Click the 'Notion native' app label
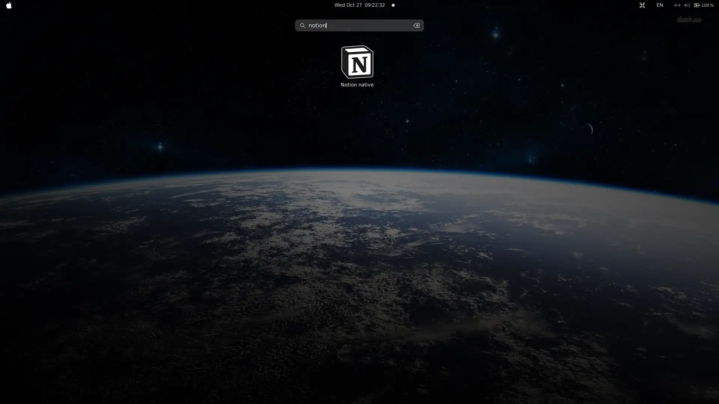This screenshot has height=404, width=719. 357,85
